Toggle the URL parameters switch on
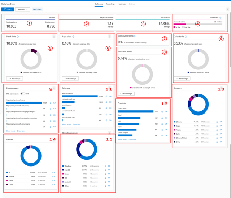 tap(23, 94)
